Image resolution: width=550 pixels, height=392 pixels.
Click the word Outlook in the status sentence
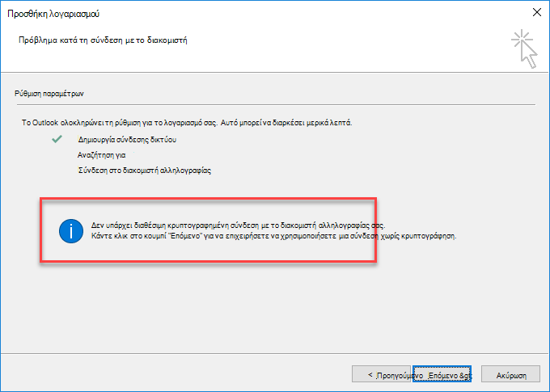(x=45, y=123)
